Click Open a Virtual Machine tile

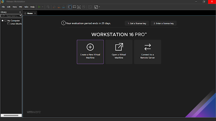coord(119,52)
